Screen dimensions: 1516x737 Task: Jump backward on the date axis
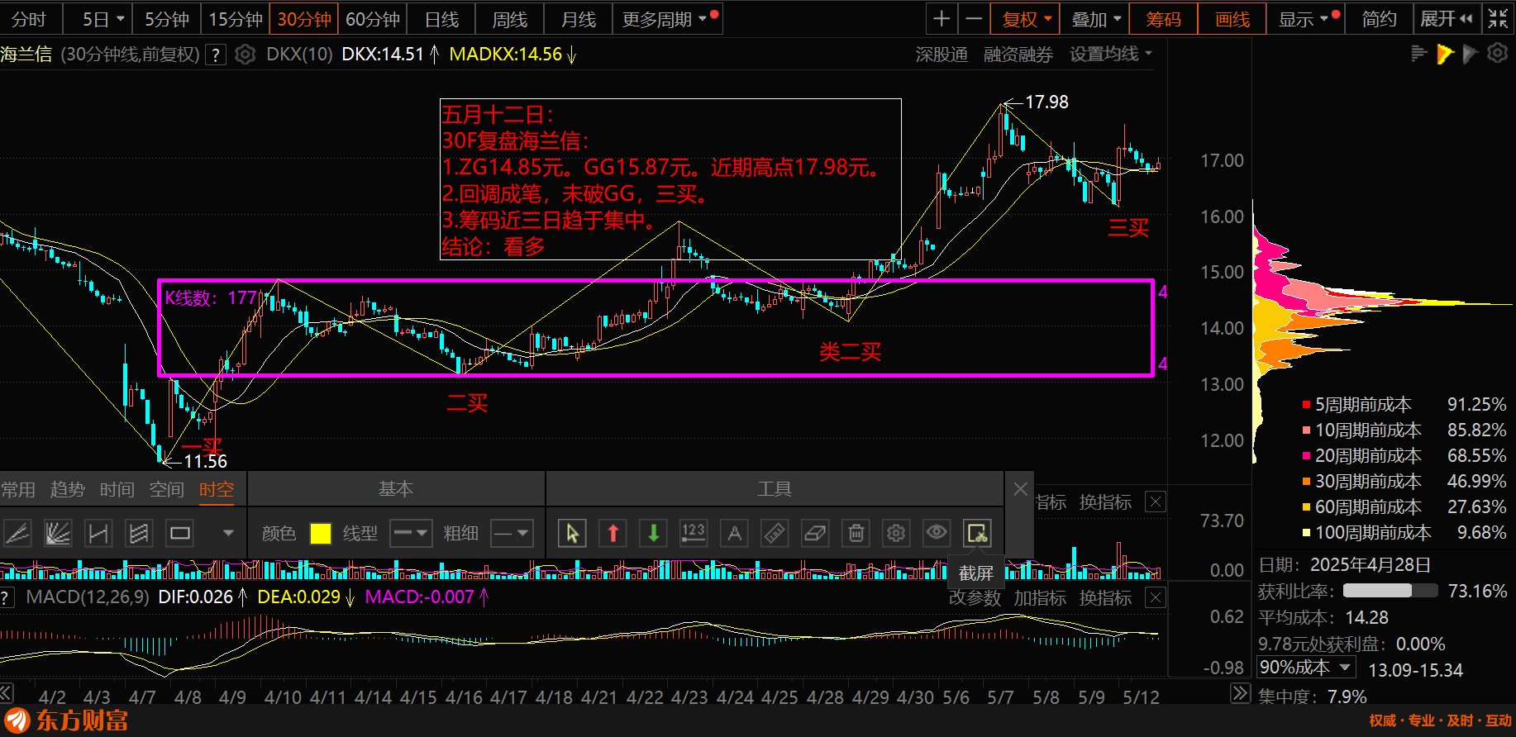7,693
